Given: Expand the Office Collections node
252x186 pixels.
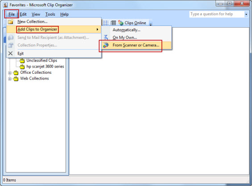Looking at the screenshot, I should point(10,73).
